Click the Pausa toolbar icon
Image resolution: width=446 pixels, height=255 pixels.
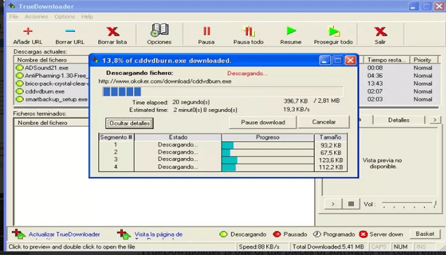(x=206, y=31)
